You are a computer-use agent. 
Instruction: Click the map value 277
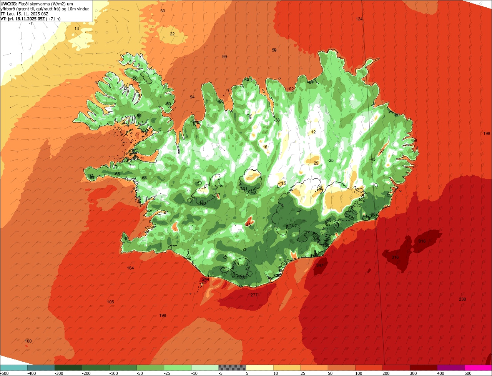click(254, 295)
